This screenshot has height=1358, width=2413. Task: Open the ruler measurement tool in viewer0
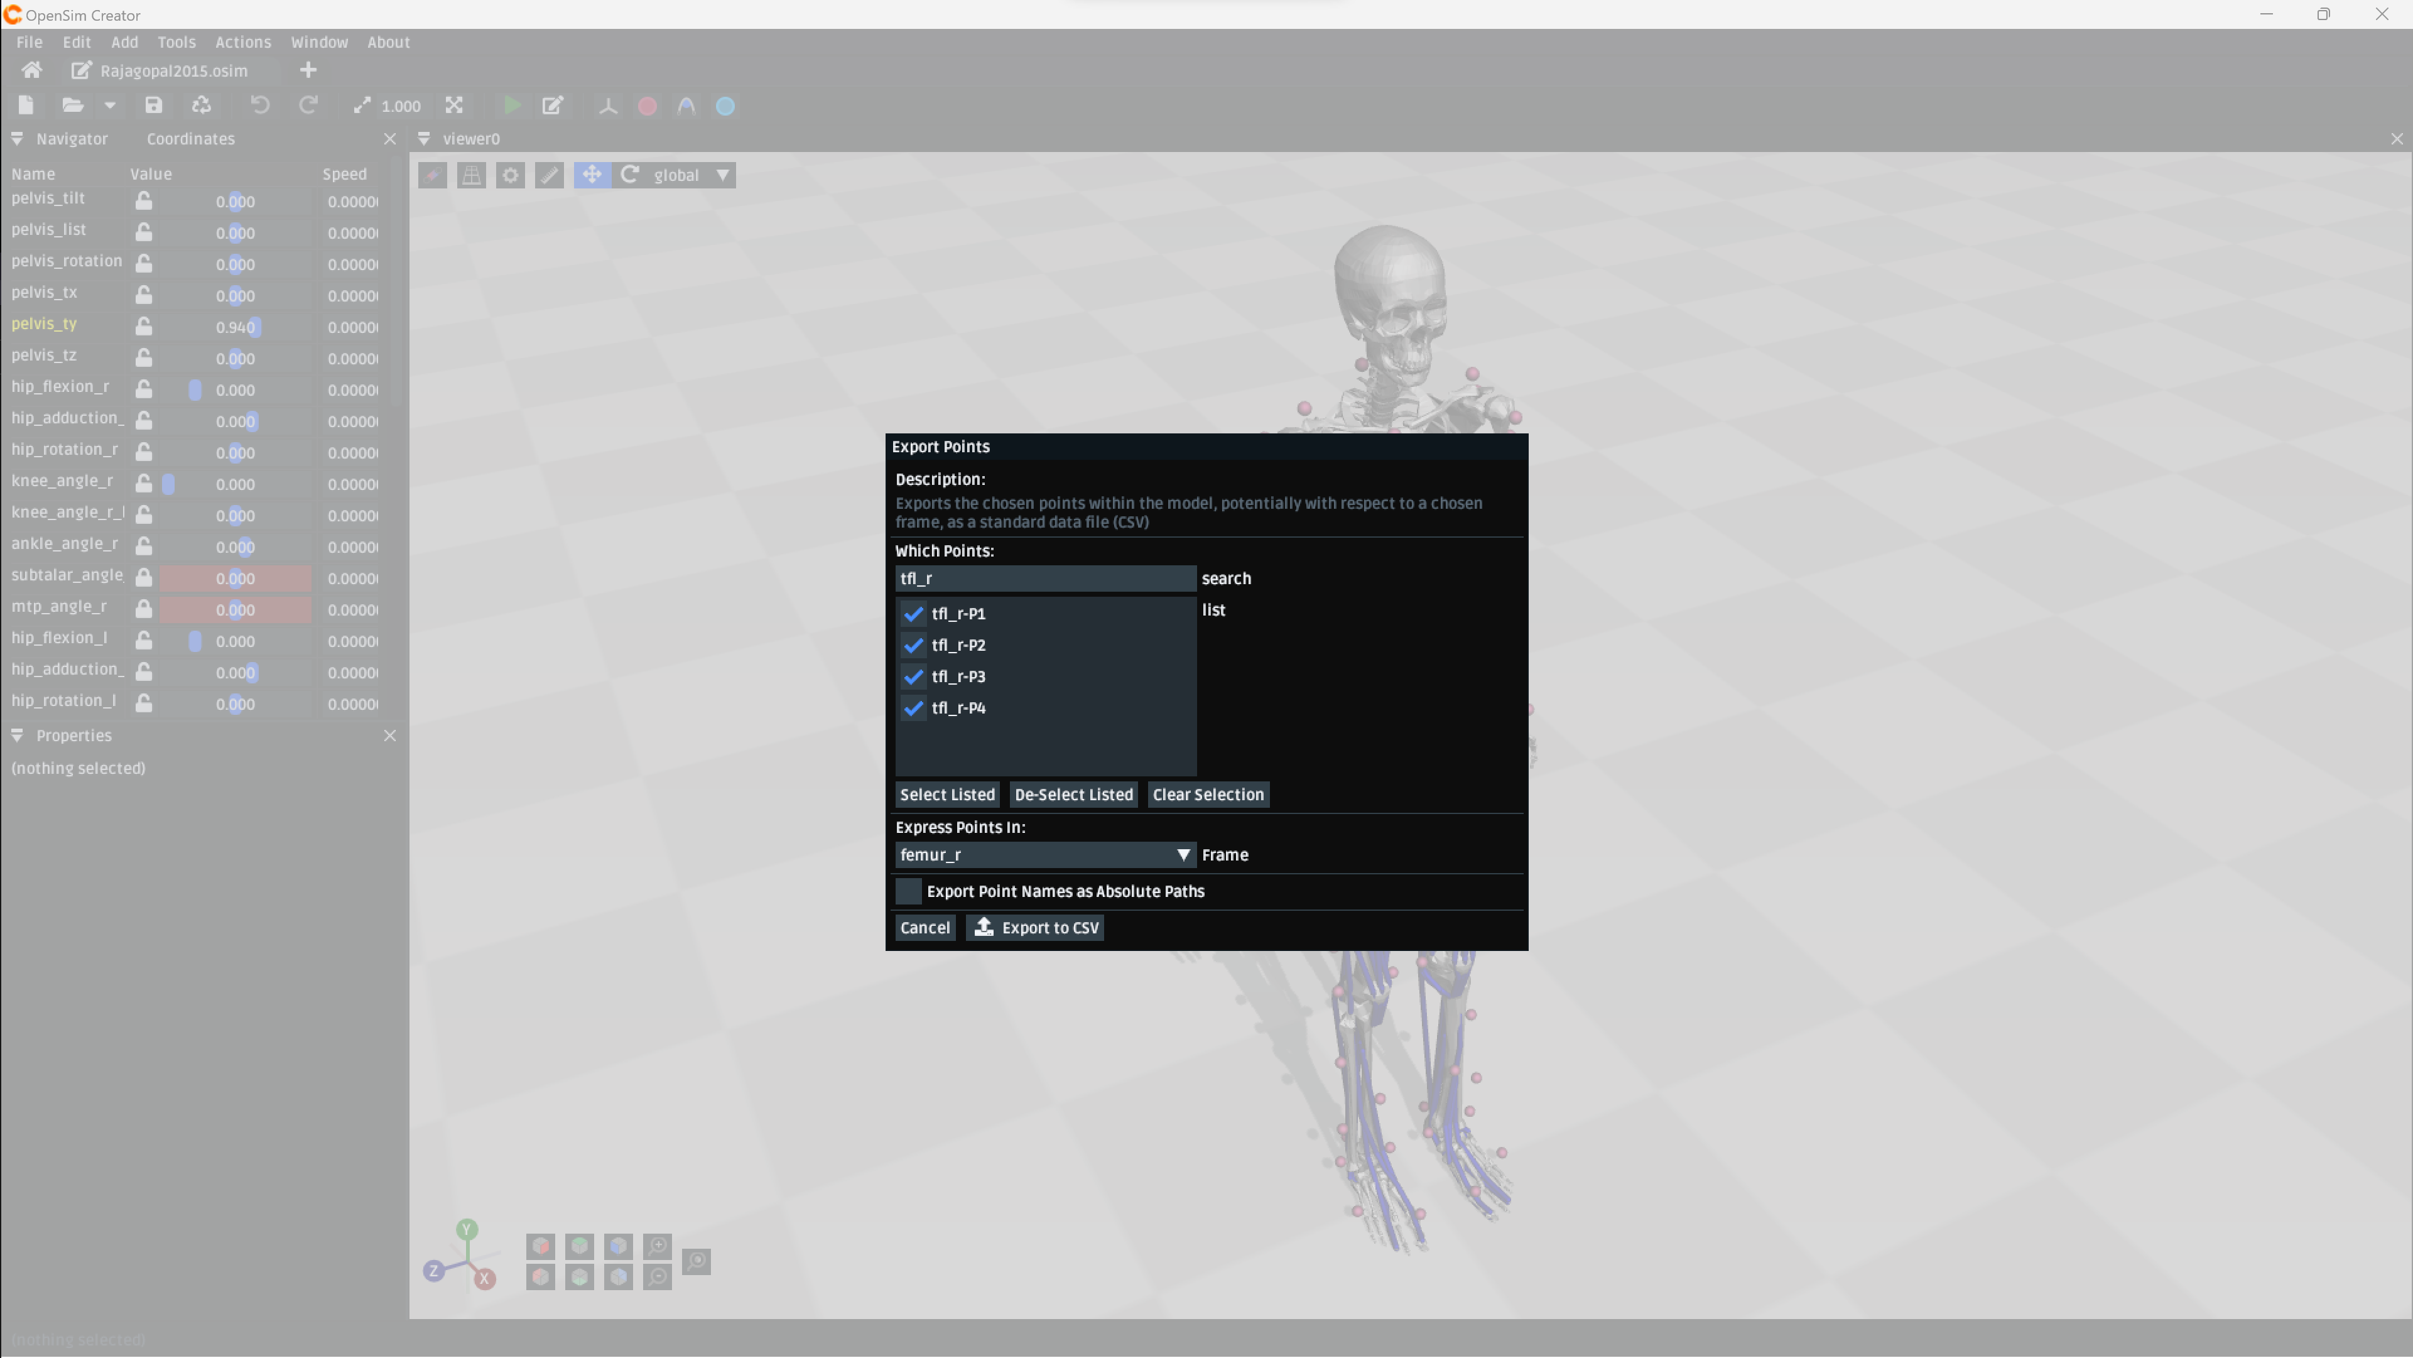point(550,175)
